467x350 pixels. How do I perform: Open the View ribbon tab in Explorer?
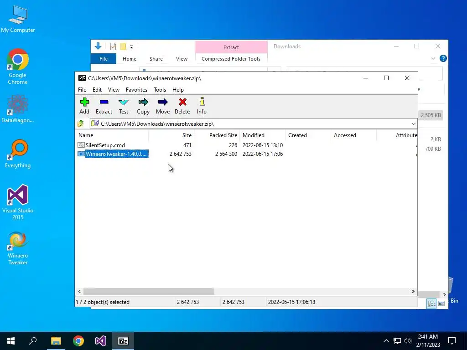[182, 59]
